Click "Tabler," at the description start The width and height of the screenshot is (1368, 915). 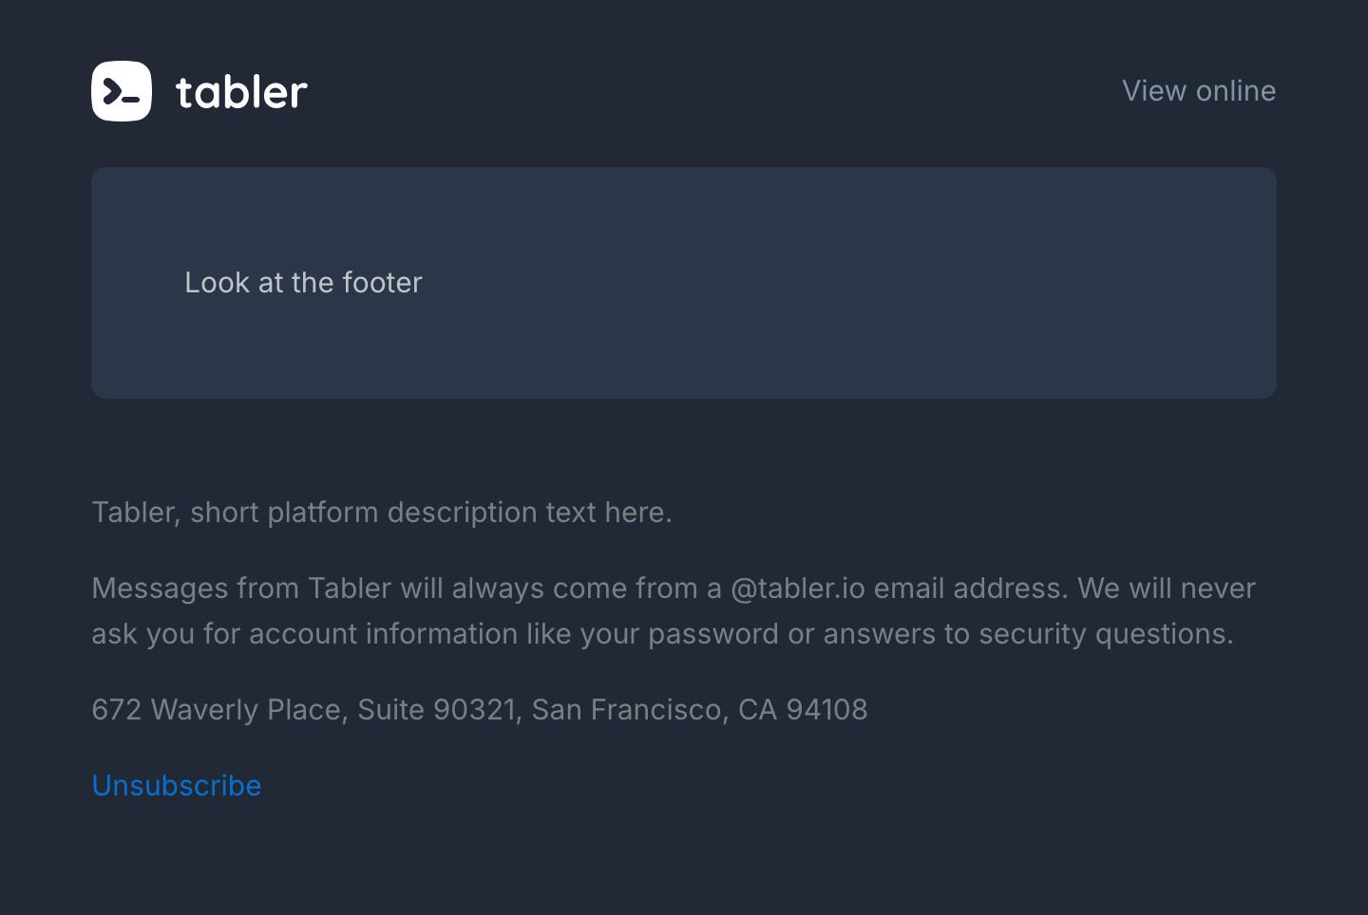(136, 513)
